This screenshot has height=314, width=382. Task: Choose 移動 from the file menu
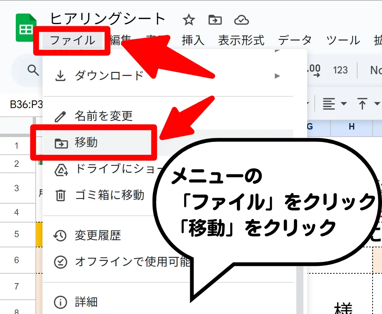(86, 143)
